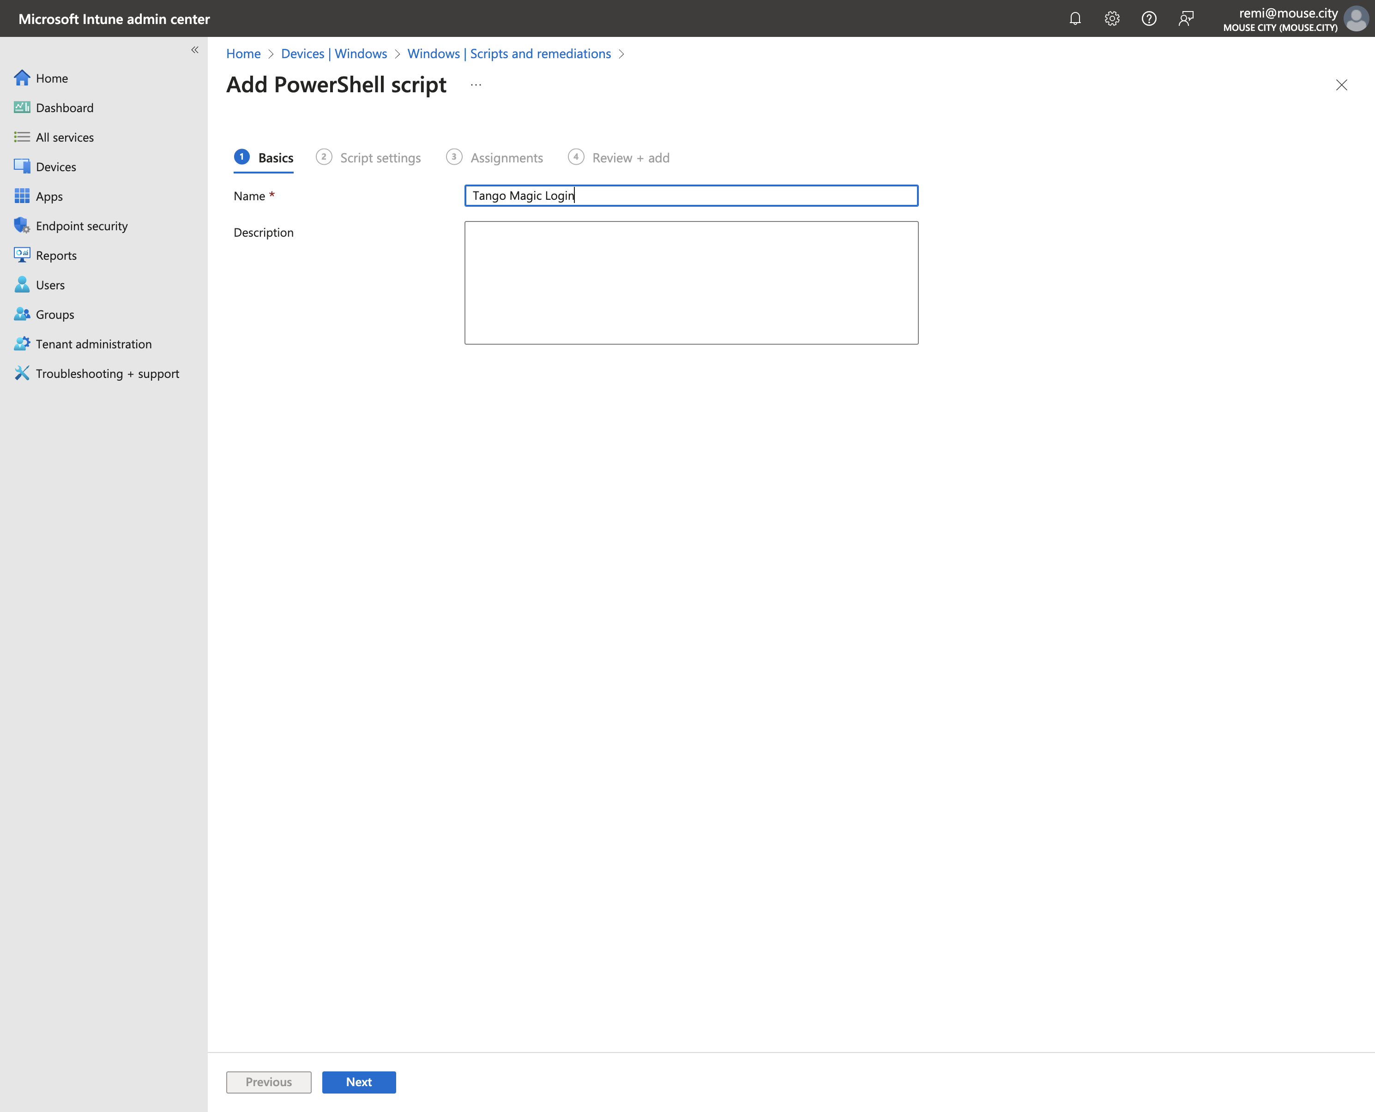
Task: Click the Apps grid icon
Action: [x=22, y=196]
